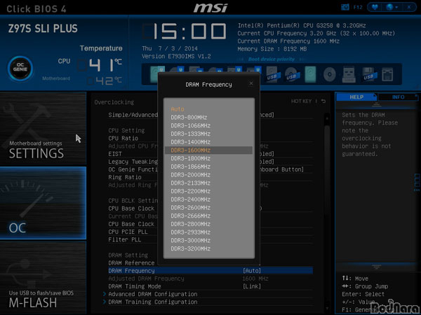Open the HOT KEY list
This screenshot has height=315, width=421.
tap(301, 101)
